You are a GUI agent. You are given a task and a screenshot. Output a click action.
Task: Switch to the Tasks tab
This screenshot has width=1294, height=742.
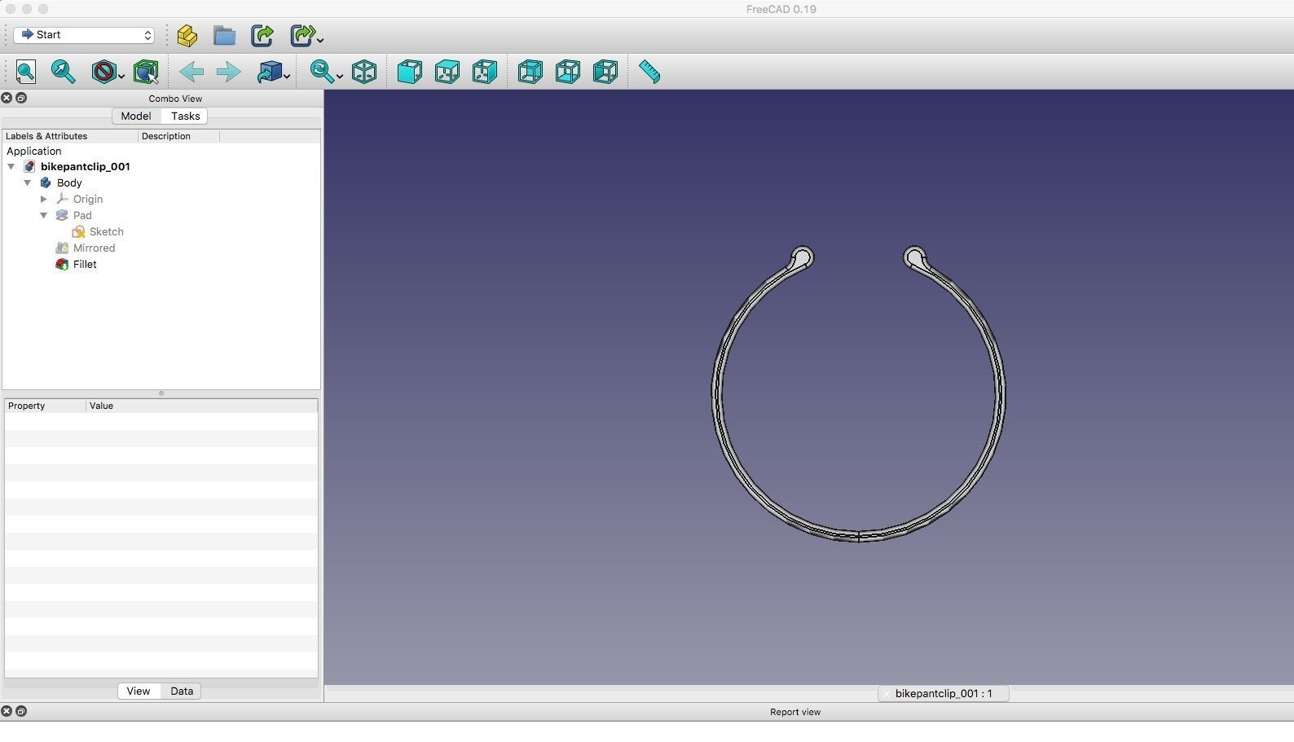(185, 116)
